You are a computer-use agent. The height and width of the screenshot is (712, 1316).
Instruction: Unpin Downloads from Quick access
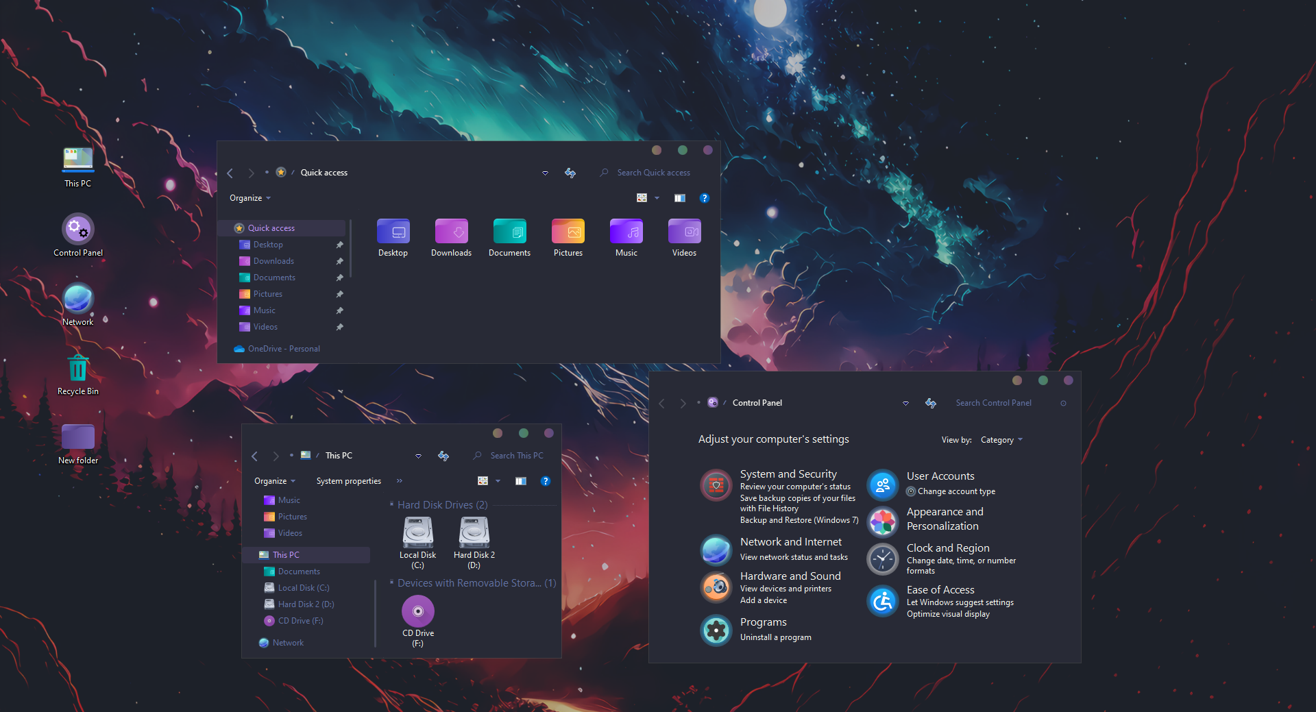(340, 261)
